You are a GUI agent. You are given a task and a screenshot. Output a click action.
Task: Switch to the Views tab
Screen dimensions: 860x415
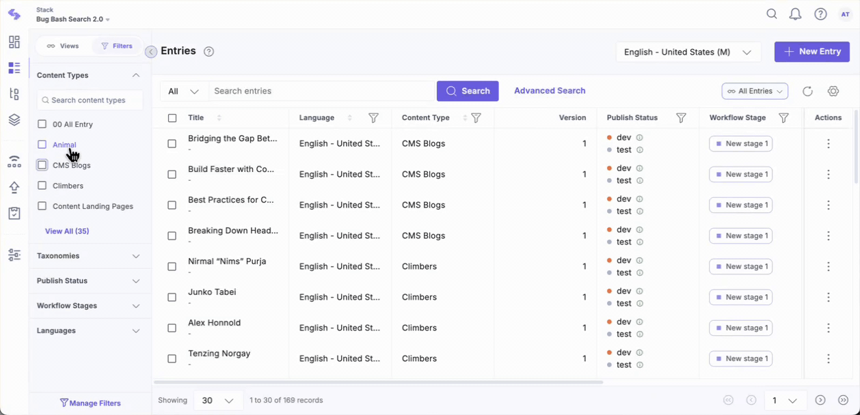[x=63, y=46]
